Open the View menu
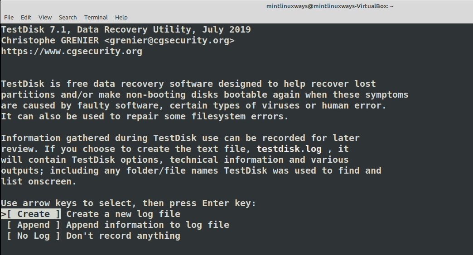Viewport: 473px width, 255px height. pyautogui.click(x=45, y=18)
